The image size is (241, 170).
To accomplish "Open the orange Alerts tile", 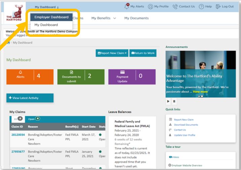I will [30, 77].
